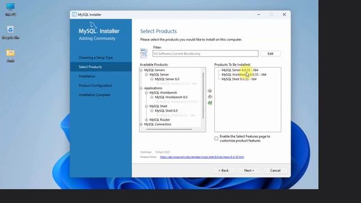Viewport: 361px width, 203px height.
Task: Click the Edit filter button
Action: (270, 54)
